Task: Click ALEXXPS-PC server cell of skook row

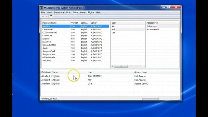Action: click(x=96, y=48)
